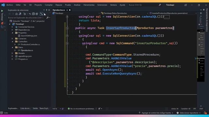This screenshot has width=209, height=117.
Task: Click the Forward arrow in Solution Explorer toolbar
Action: coord(13,14)
